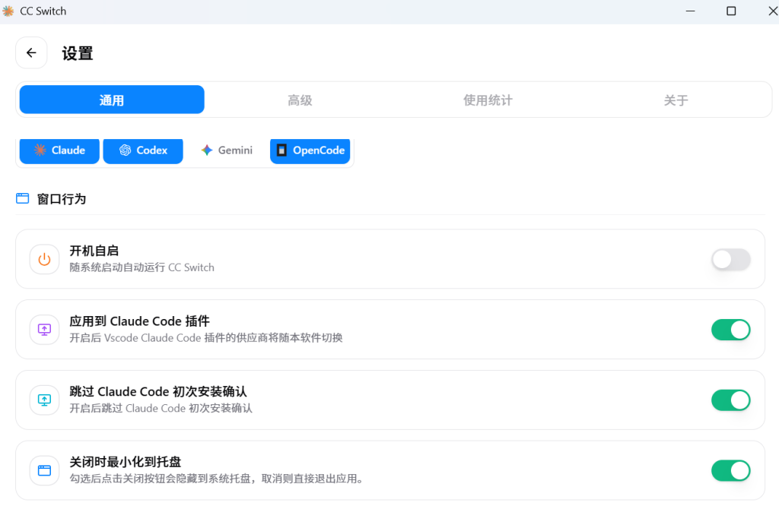The width and height of the screenshot is (779, 528).
Task: Maximize the CC Switch window
Action: (731, 11)
